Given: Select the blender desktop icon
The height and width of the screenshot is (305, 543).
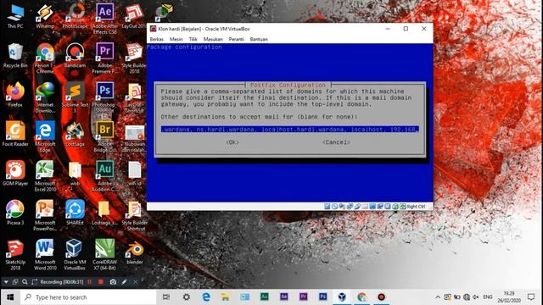Looking at the screenshot, I should (134, 252).
